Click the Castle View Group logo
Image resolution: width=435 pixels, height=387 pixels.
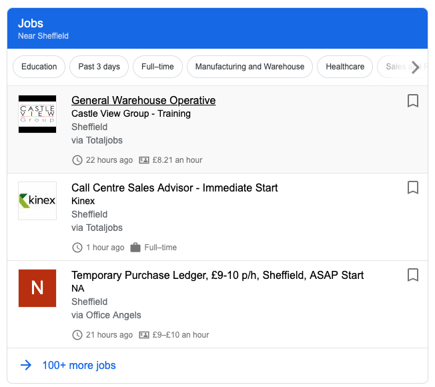[x=37, y=113]
